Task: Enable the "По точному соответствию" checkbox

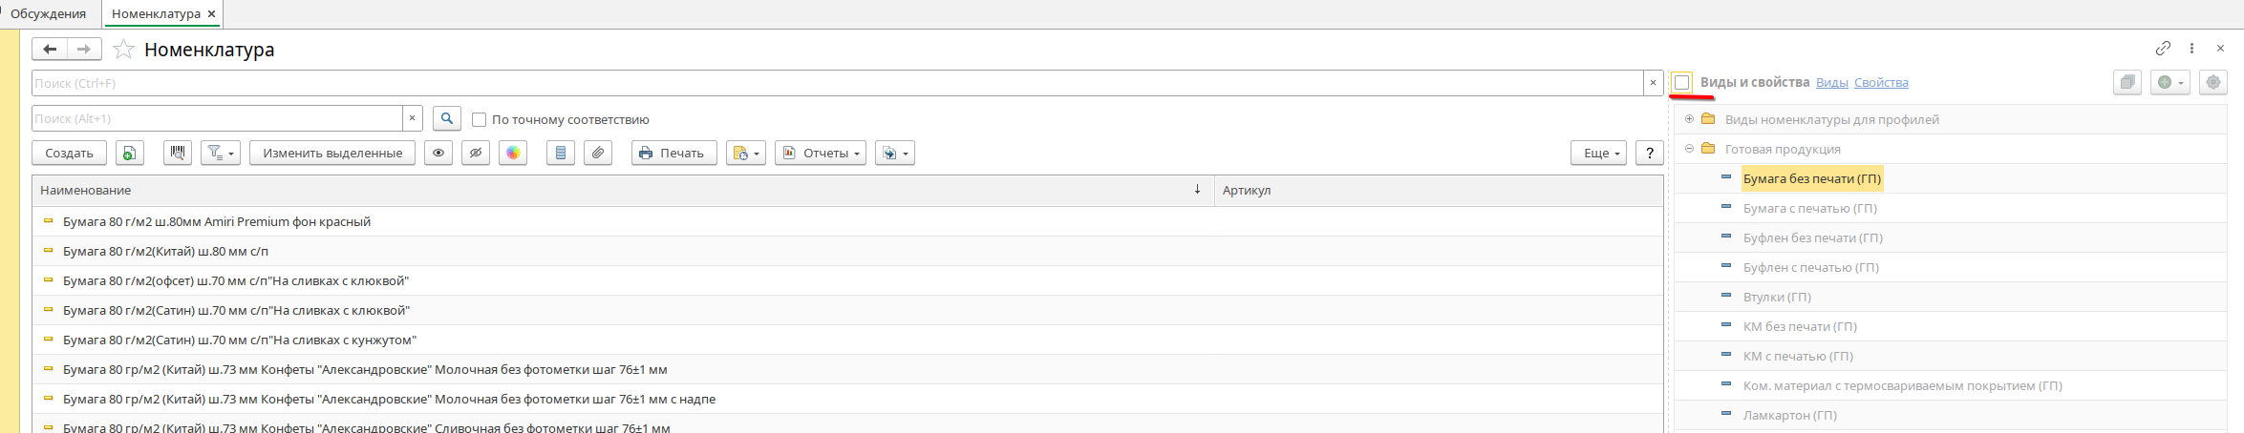Action: (x=480, y=120)
